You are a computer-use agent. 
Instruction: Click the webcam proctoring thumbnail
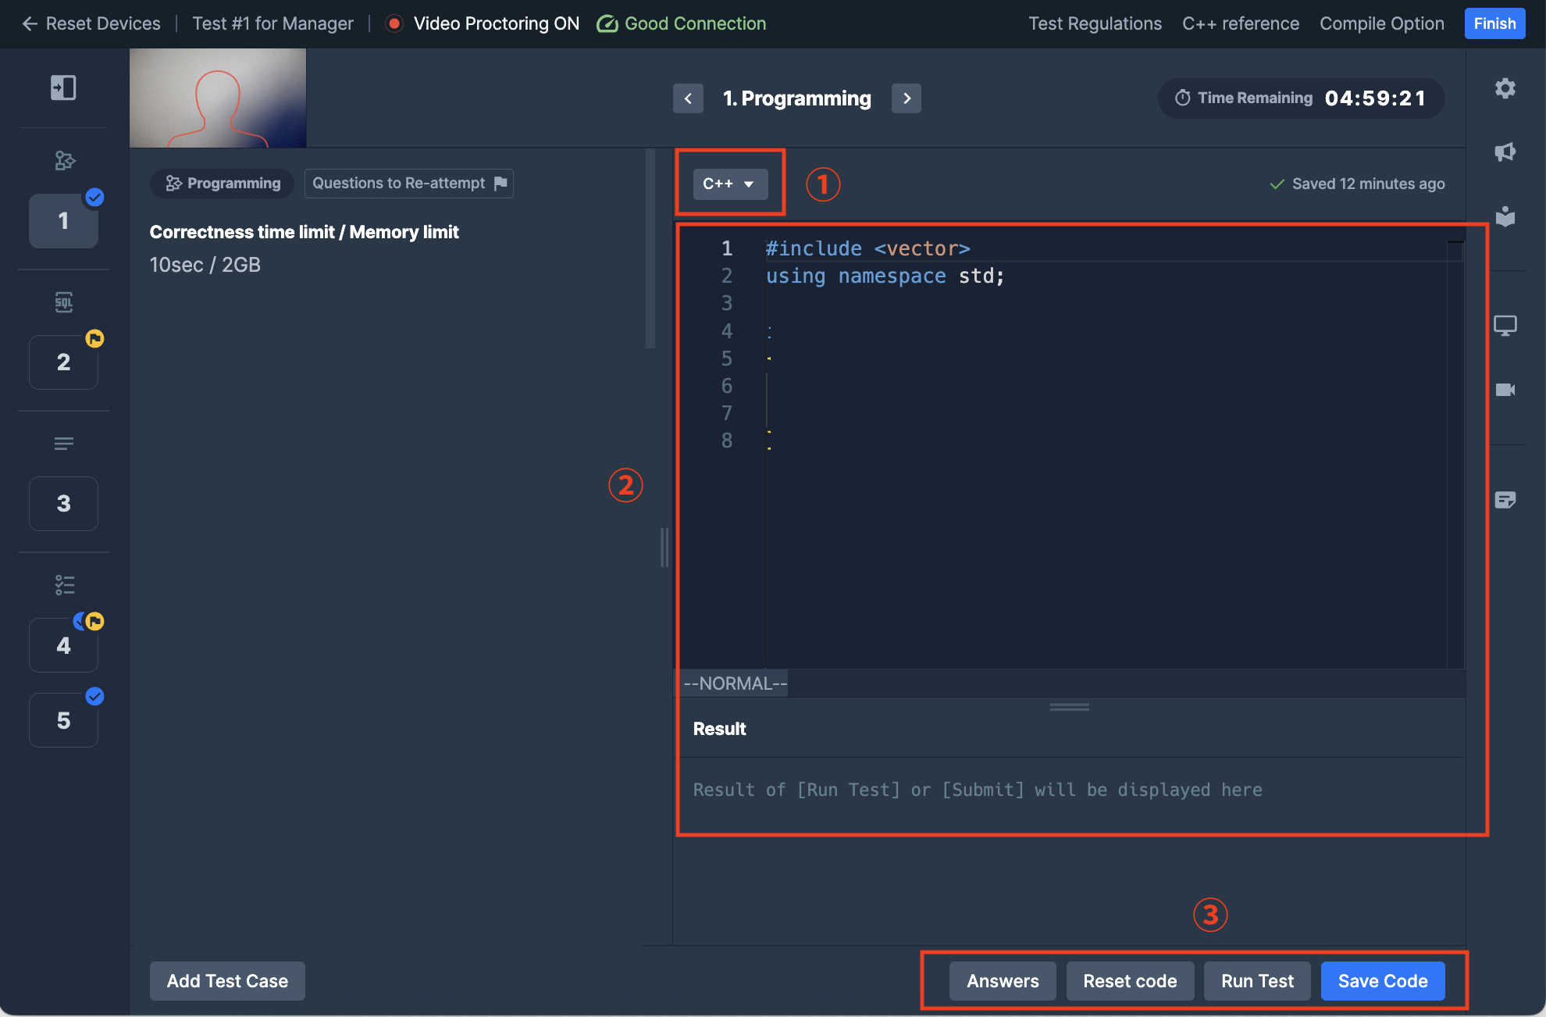click(x=218, y=98)
